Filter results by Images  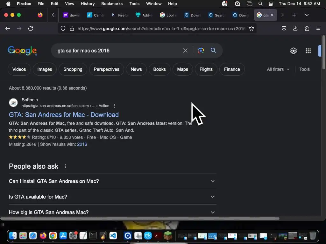tap(45, 69)
